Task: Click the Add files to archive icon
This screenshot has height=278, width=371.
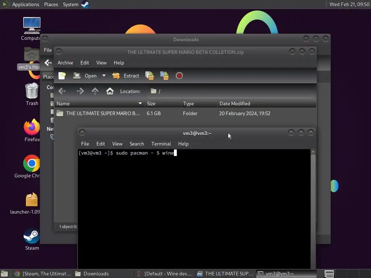Action: 150,76
